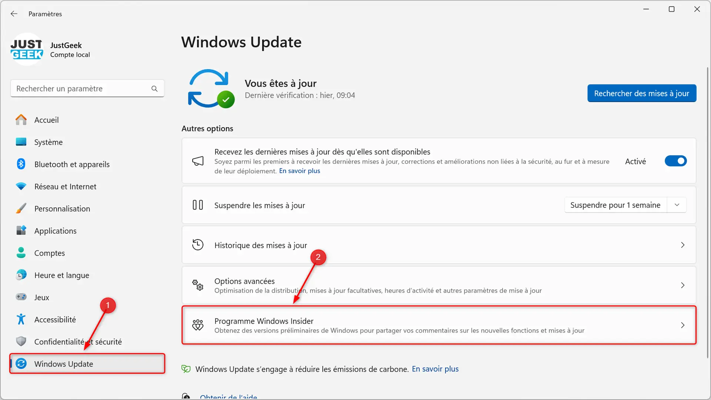Viewport: 711px width, 400px height.
Task: Click the Windows Insider hearts icon
Action: tap(198, 325)
